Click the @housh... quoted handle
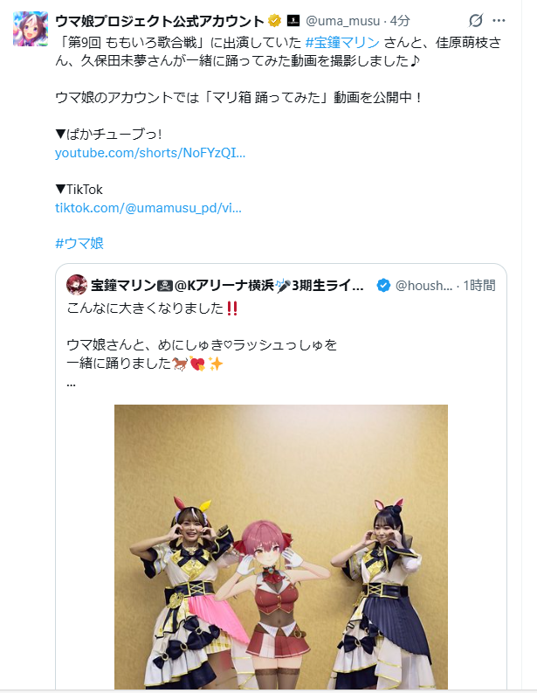The width and height of the screenshot is (537, 693). 424,286
